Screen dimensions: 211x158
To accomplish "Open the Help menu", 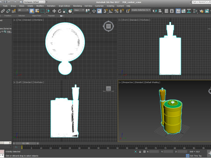I will click(128, 6).
